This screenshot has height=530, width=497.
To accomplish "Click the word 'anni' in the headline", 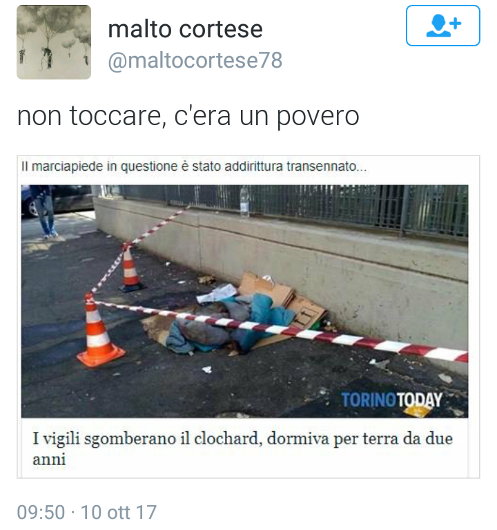I will (x=49, y=460).
